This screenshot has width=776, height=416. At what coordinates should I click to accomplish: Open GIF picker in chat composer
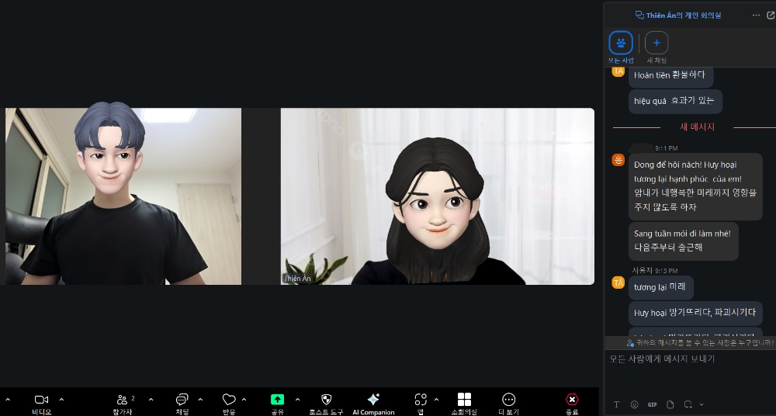[x=653, y=404]
